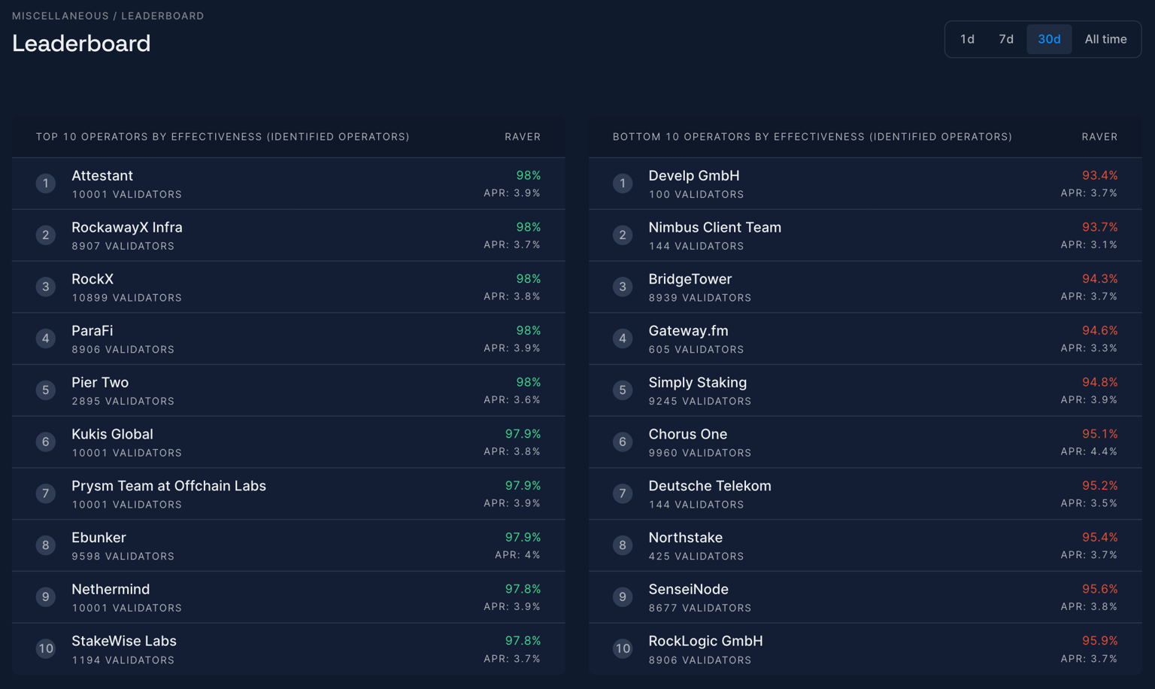Click rank badge 6 beside Chorus One
The height and width of the screenshot is (689, 1155).
pos(623,442)
